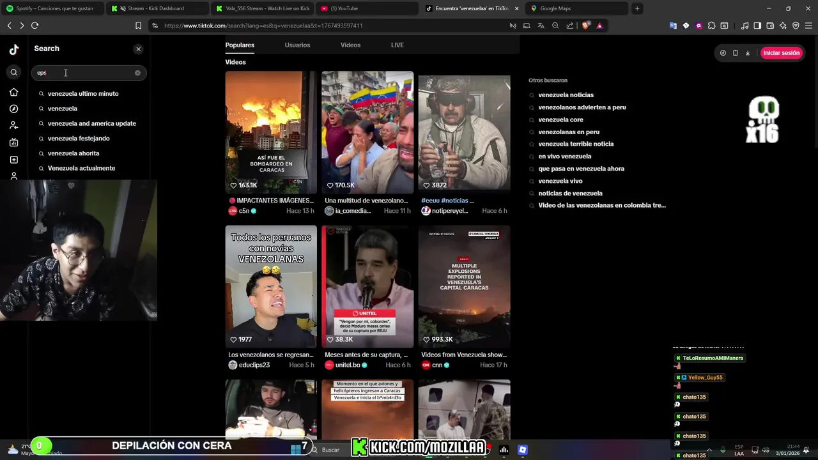818x460 pixels.
Task: Click the mobile app phone icon
Action: coord(735,53)
